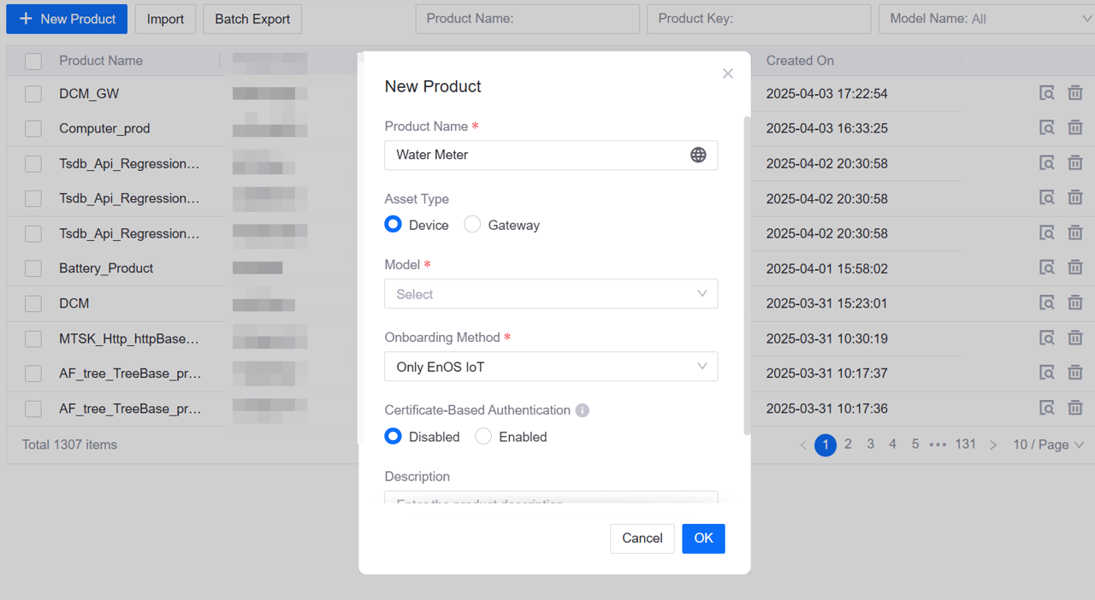
Task: Close the New Product dialog with X
Action: click(728, 74)
